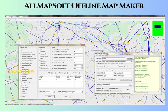Open the invert_lightness true/false dropdown
The width and height of the screenshot is (168, 111).
(x=82, y=65)
